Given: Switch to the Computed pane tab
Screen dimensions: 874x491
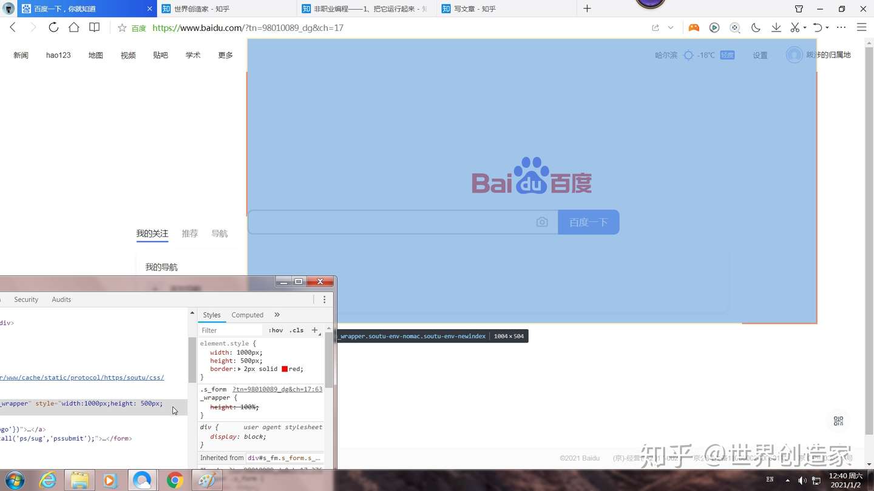Looking at the screenshot, I should coord(248,315).
